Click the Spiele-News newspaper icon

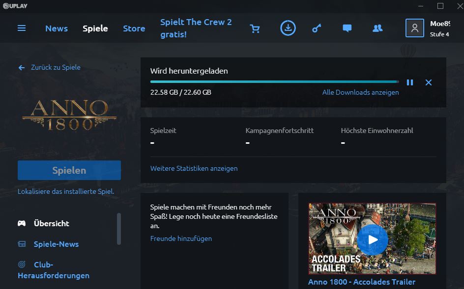[22, 244]
